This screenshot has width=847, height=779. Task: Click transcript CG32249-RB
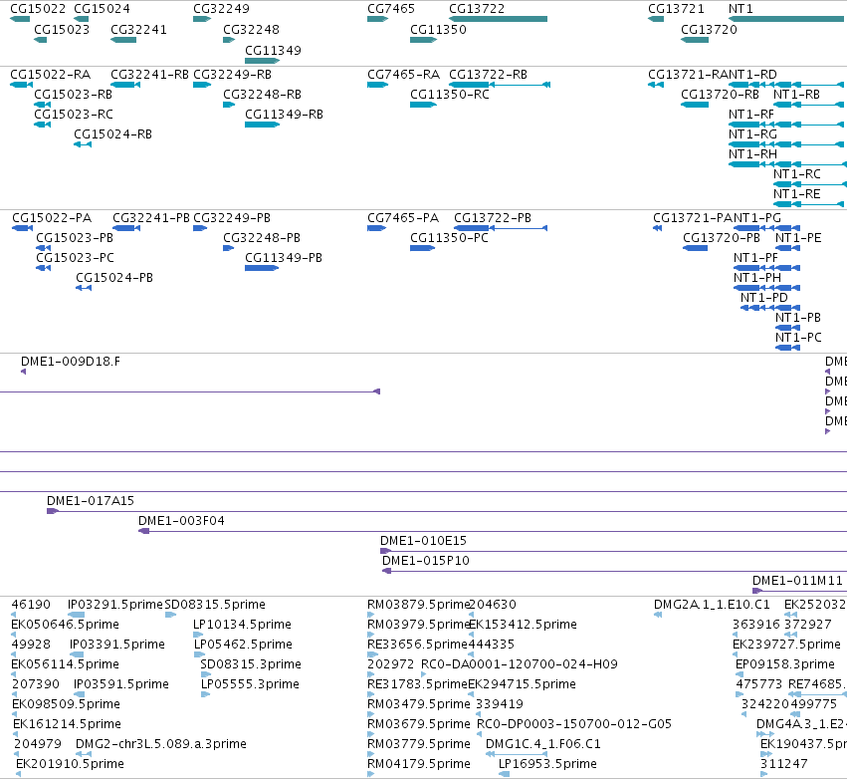232,75
